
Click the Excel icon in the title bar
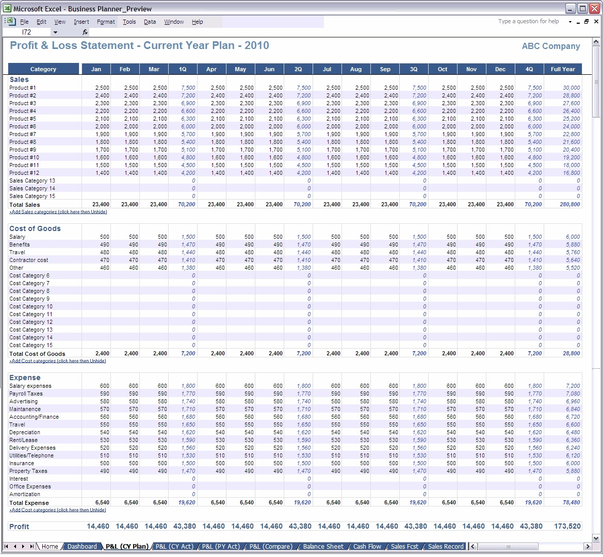(7, 8)
